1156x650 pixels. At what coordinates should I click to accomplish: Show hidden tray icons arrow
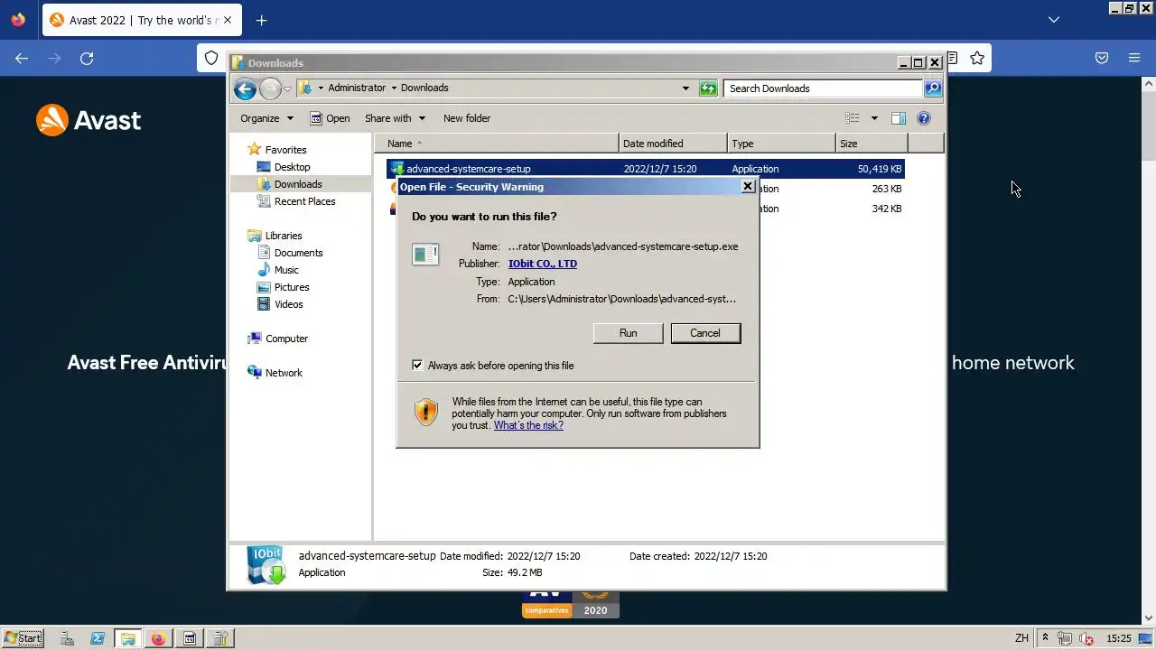pos(1045,637)
